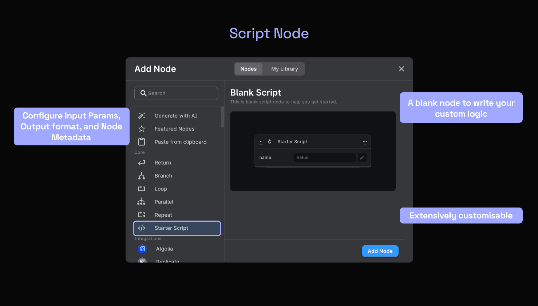Viewport: 538px width, 306px height.
Task: Collapse the Starter Script node via its chevron
Action: click(261, 141)
